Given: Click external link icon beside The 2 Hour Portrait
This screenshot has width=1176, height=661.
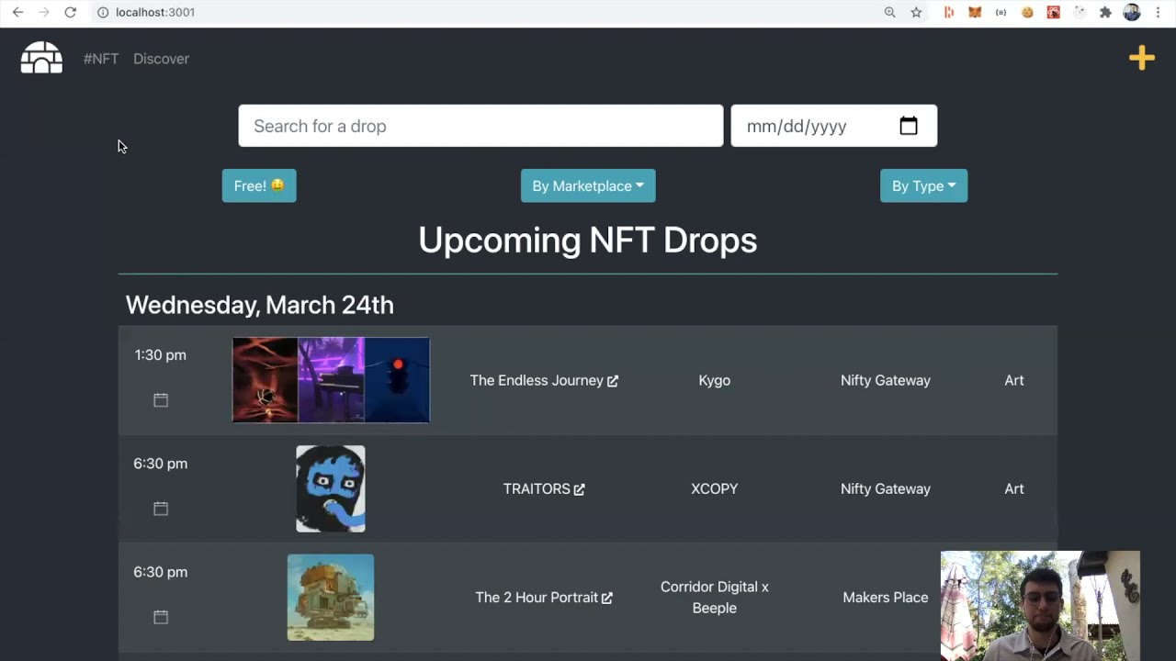Looking at the screenshot, I should (606, 598).
